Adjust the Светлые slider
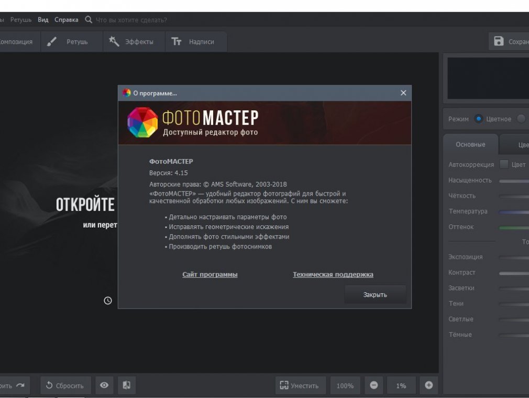The width and height of the screenshot is (529, 398). 514,320
